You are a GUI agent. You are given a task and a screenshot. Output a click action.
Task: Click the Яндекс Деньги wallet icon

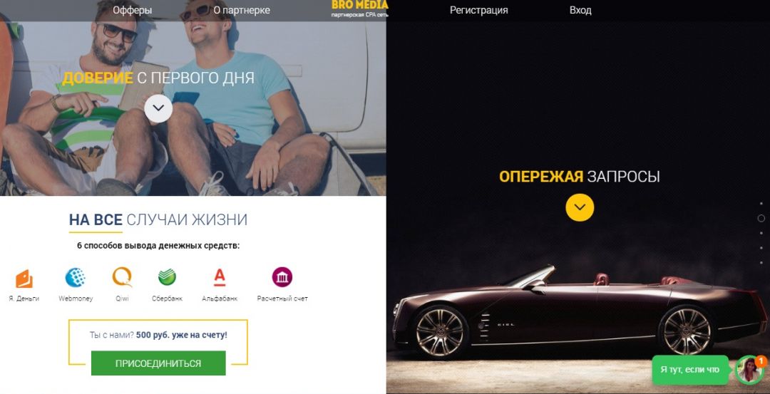24,278
